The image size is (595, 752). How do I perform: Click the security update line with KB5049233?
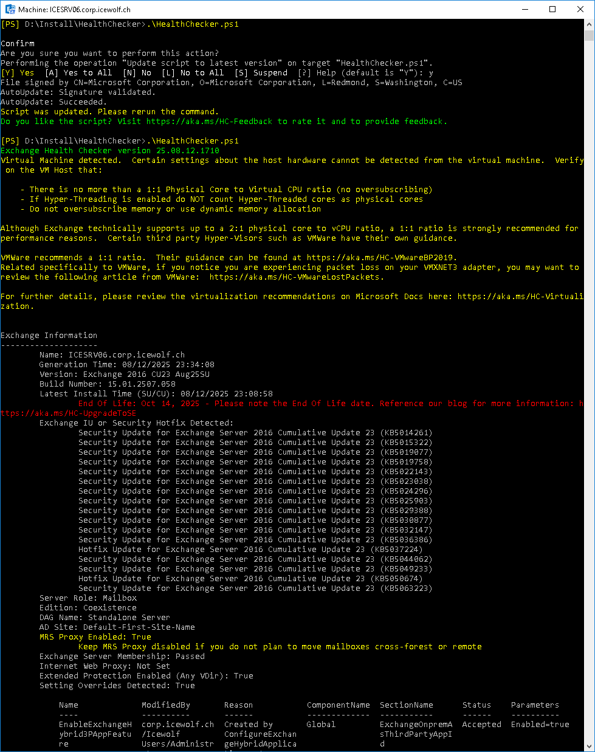[x=255, y=569]
